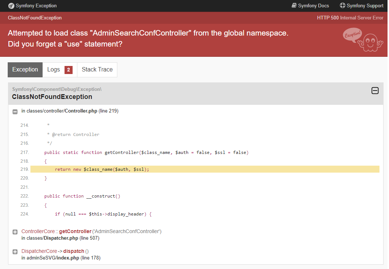Click the Symfony\Component\Debug\Exception namespace text
The height and width of the screenshot is (269, 389).
tap(57, 89)
